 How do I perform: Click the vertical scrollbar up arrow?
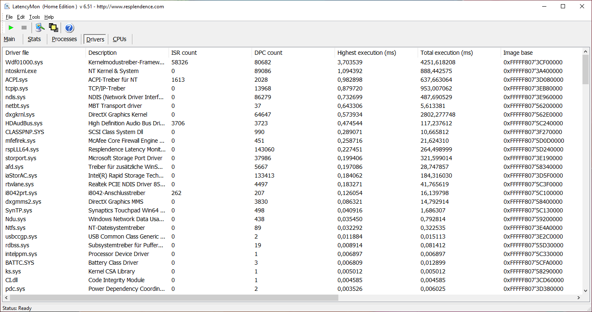(585, 52)
